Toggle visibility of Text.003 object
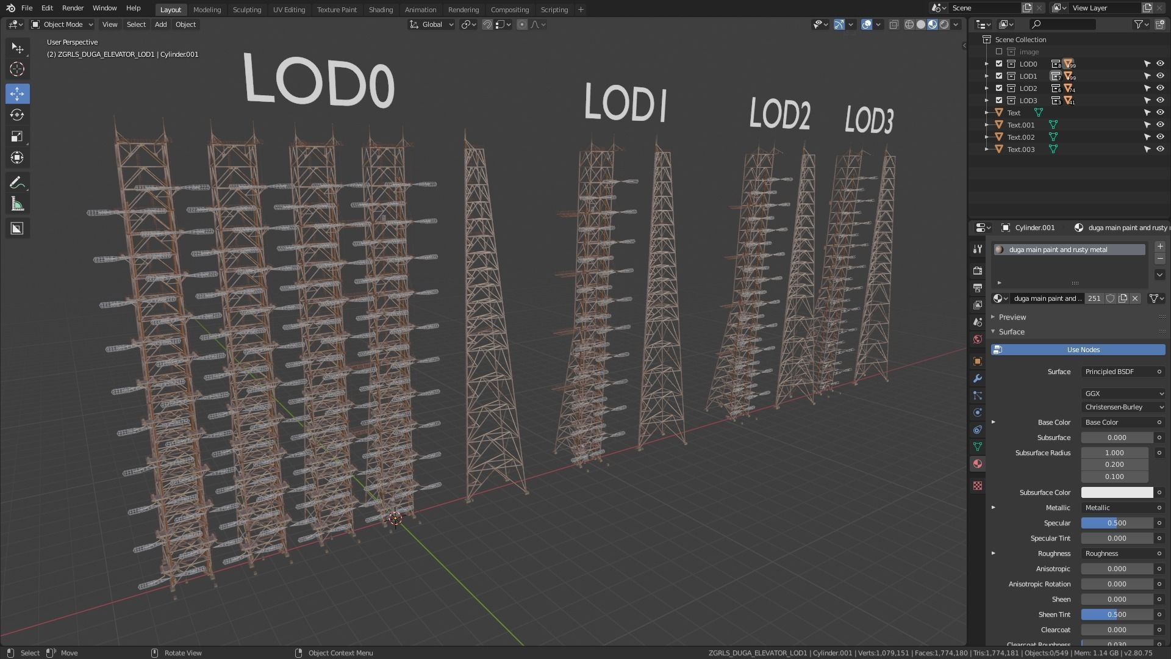The width and height of the screenshot is (1171, 659). [x=1160, y=149]
